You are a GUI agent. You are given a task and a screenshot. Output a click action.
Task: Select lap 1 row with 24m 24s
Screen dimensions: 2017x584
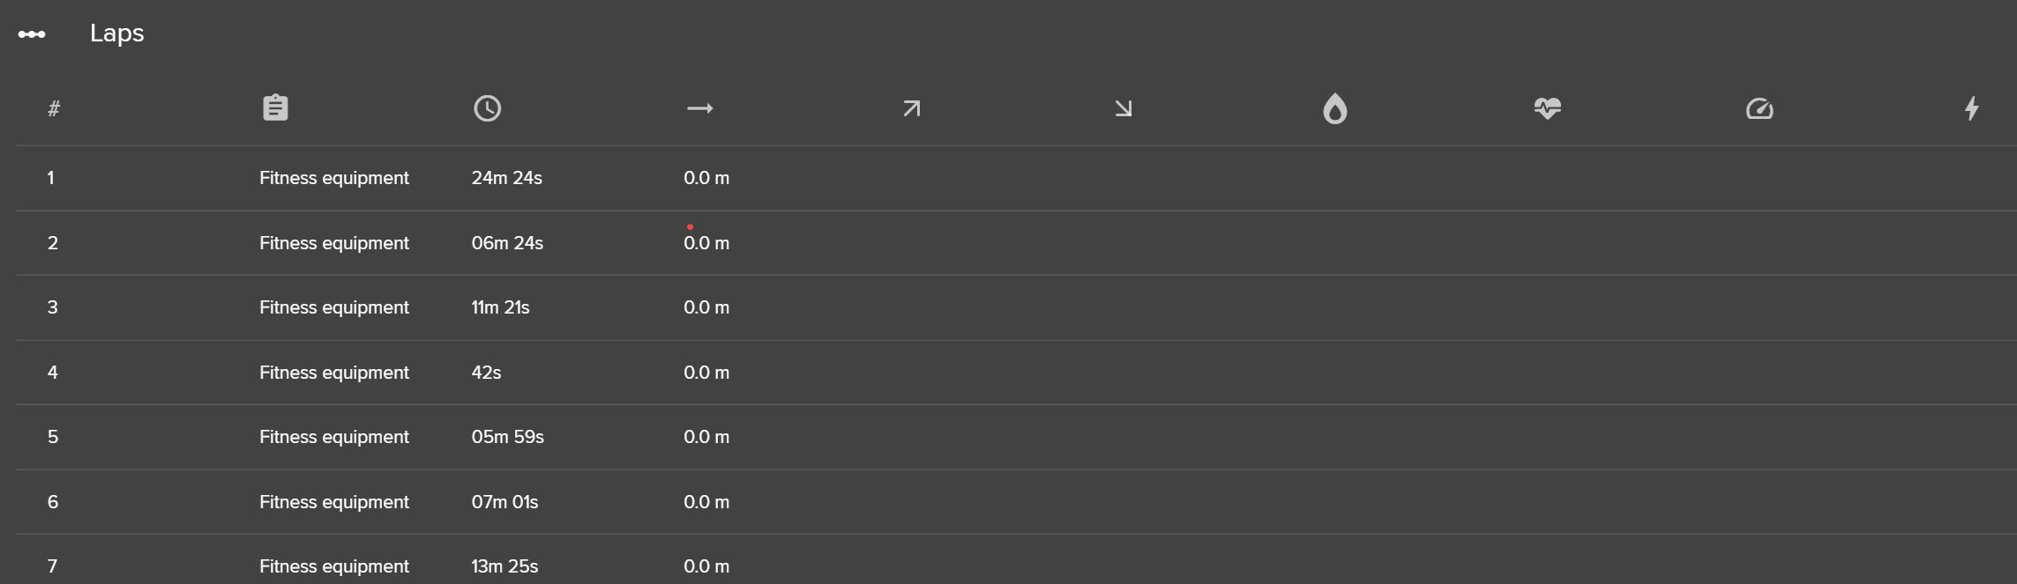tap(1016, 178)
